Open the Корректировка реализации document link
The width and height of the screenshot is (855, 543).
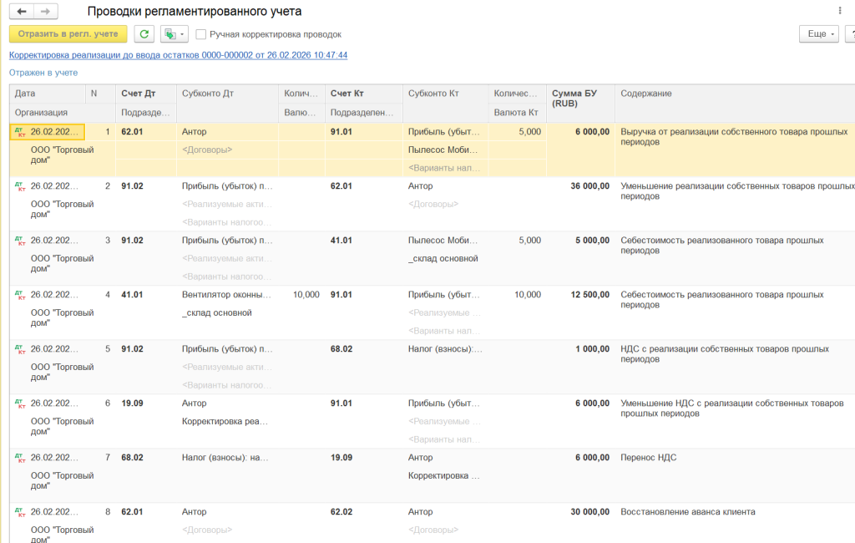click(178, 55)
